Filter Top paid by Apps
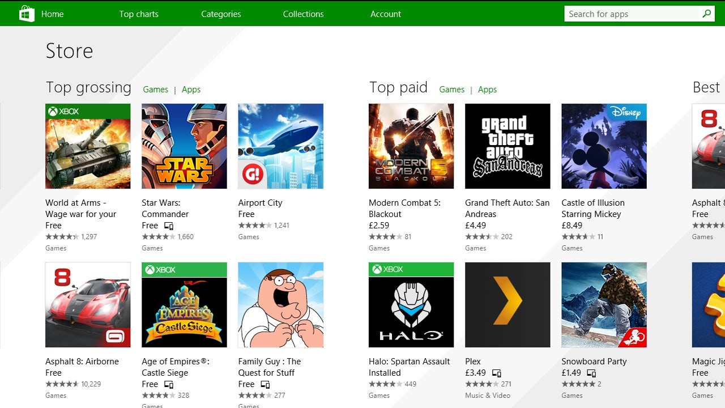725x408 pixels. point(487,90)
